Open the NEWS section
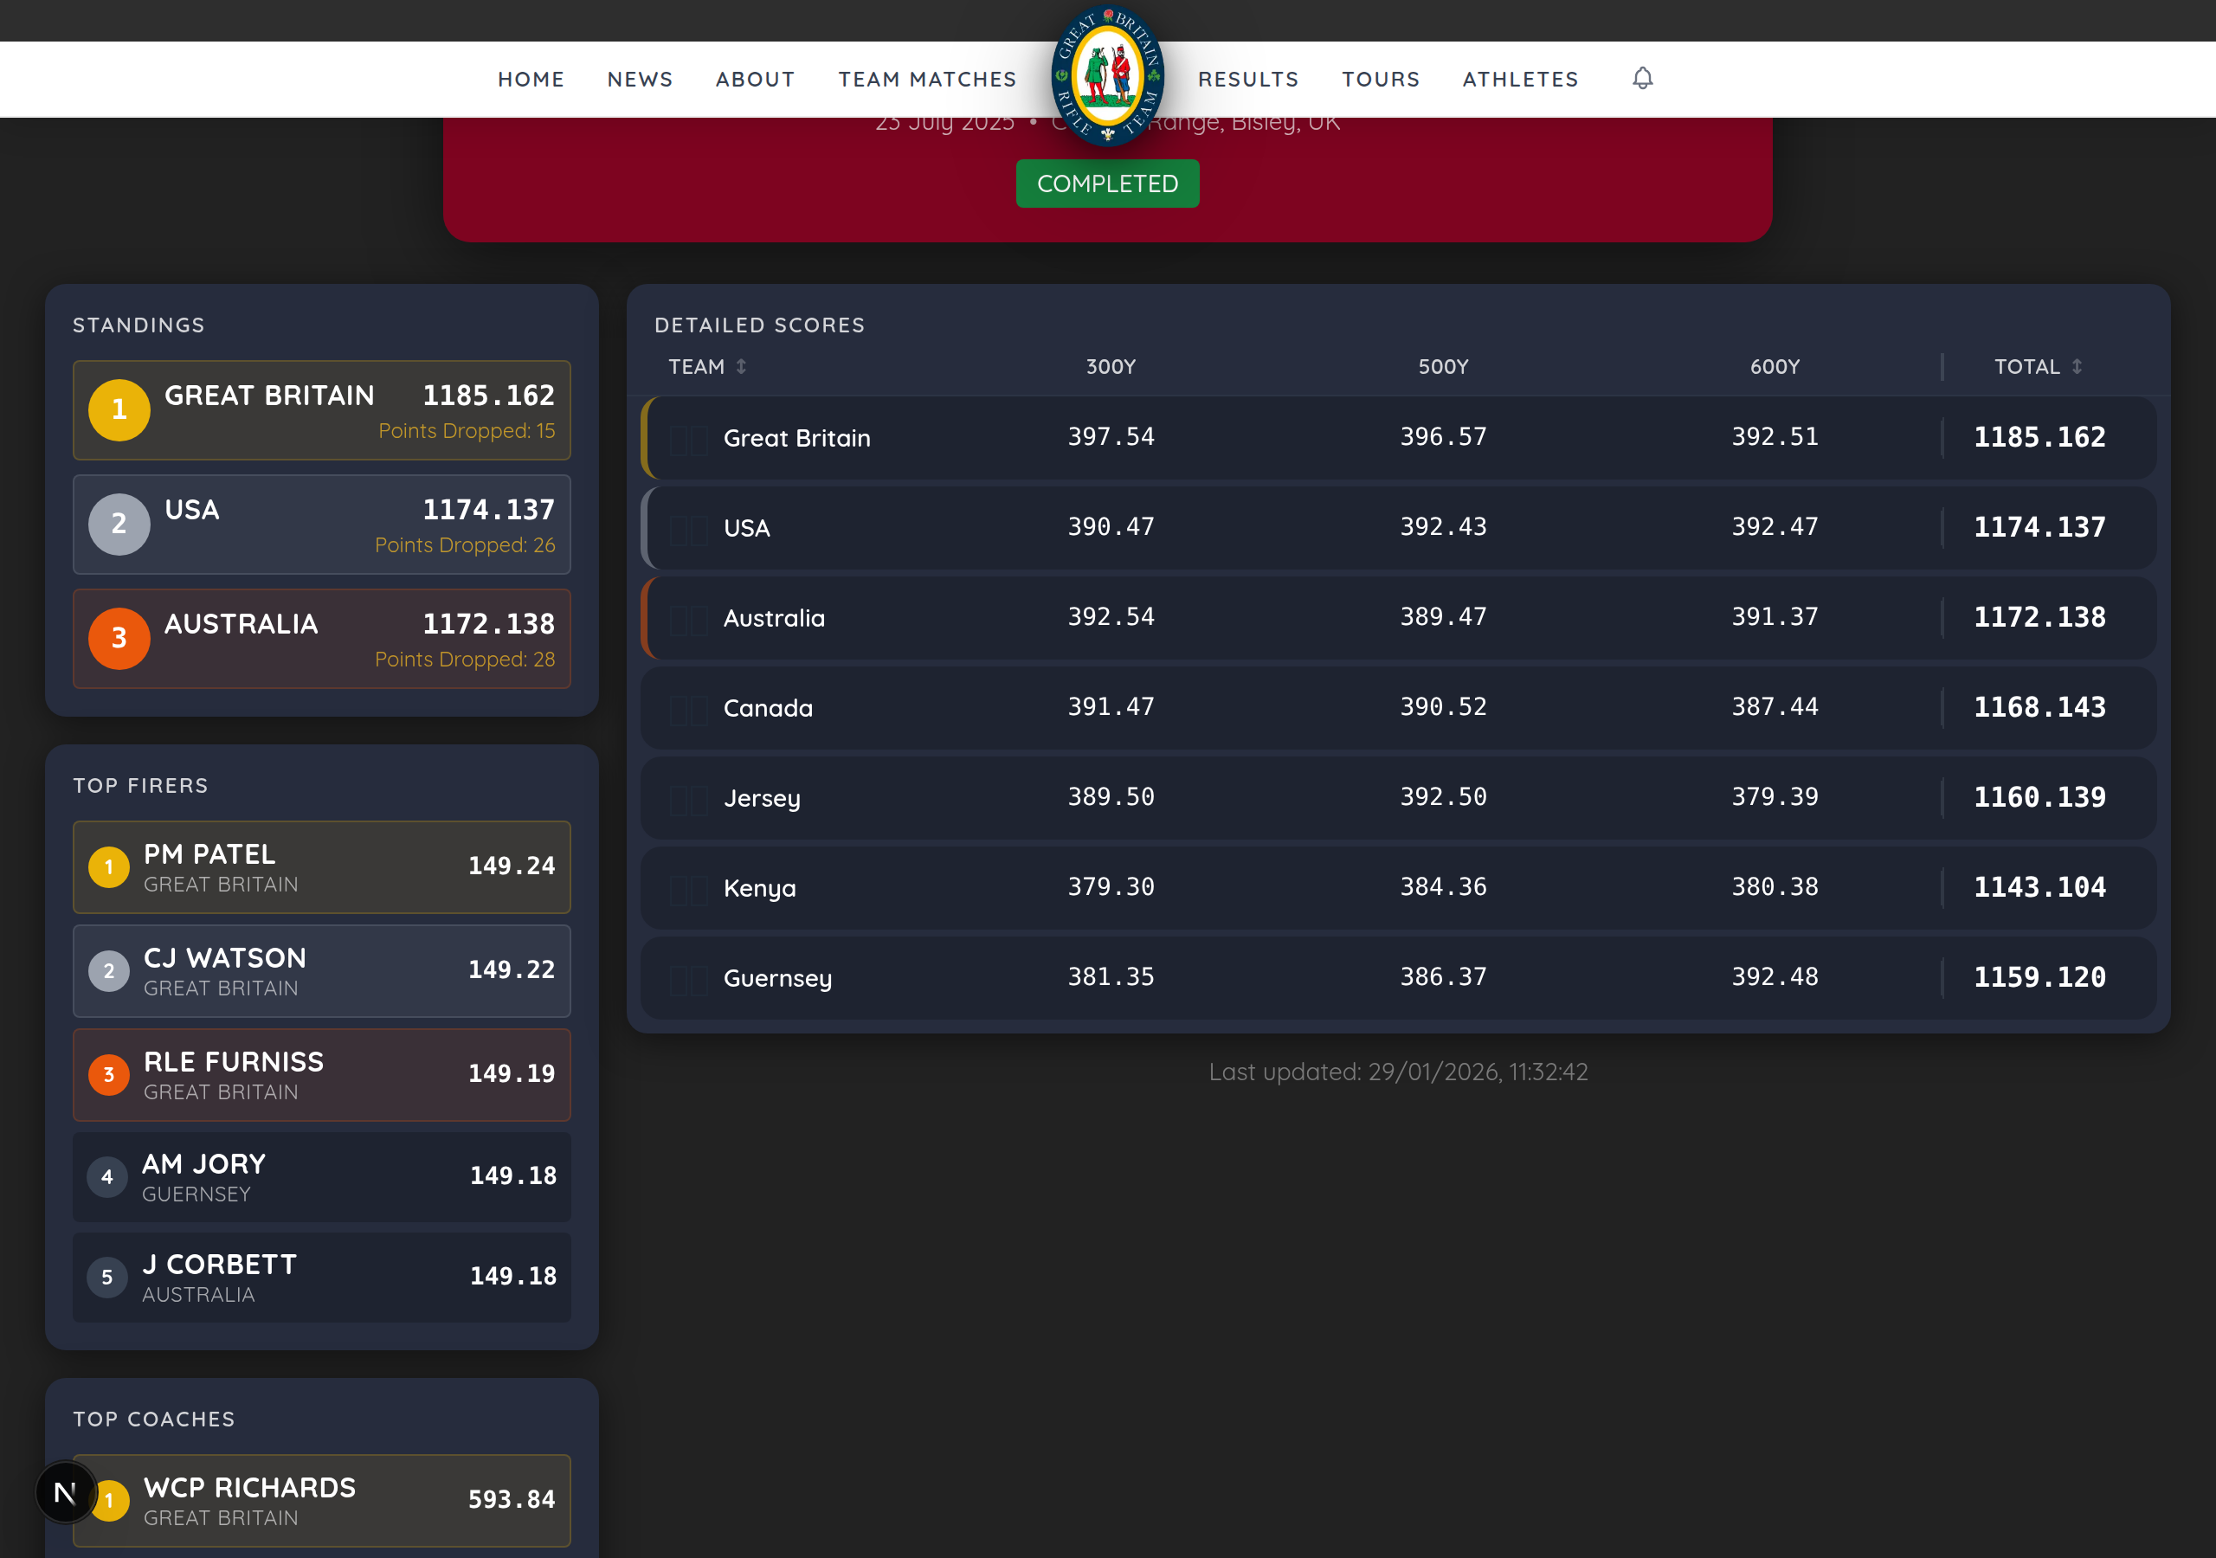Screen dimensions: 2216x1558 [x=640, y=79]
